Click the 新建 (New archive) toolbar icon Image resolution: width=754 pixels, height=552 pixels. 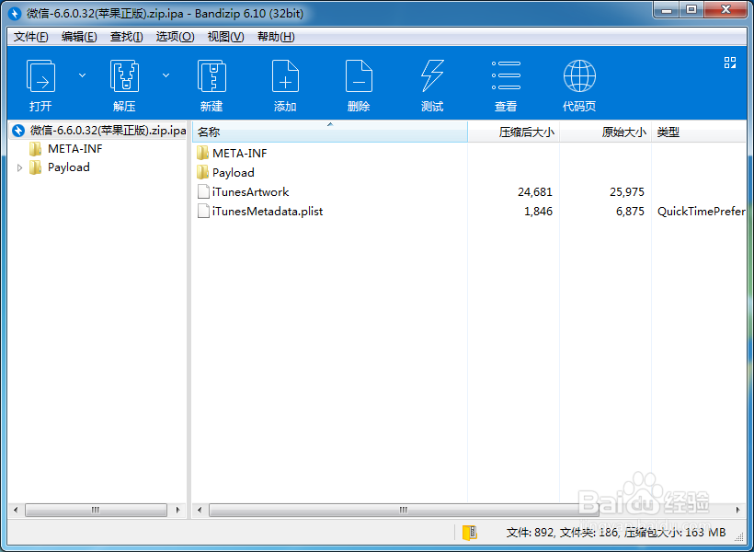pos(211,75)
